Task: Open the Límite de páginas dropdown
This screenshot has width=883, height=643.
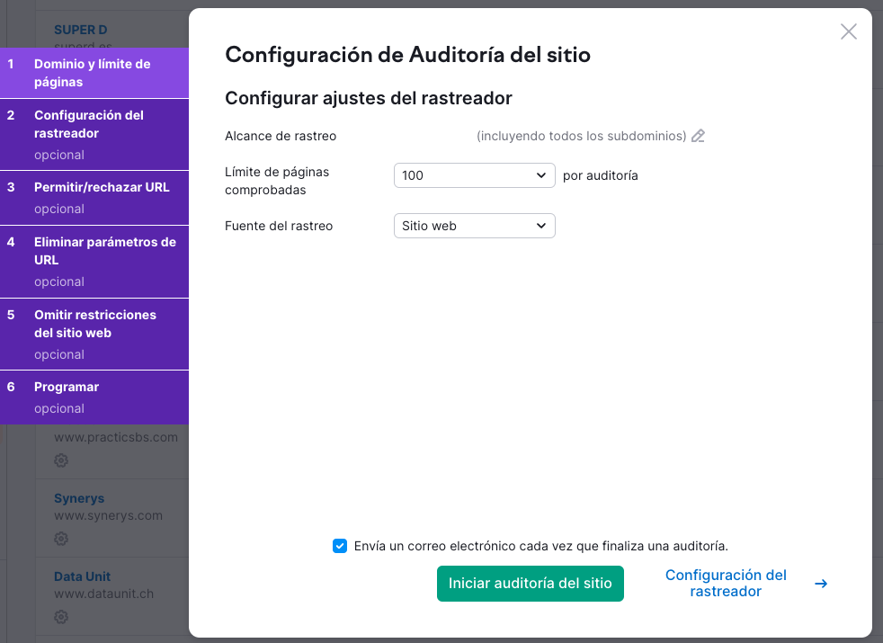Action: [x=474, y=175]
